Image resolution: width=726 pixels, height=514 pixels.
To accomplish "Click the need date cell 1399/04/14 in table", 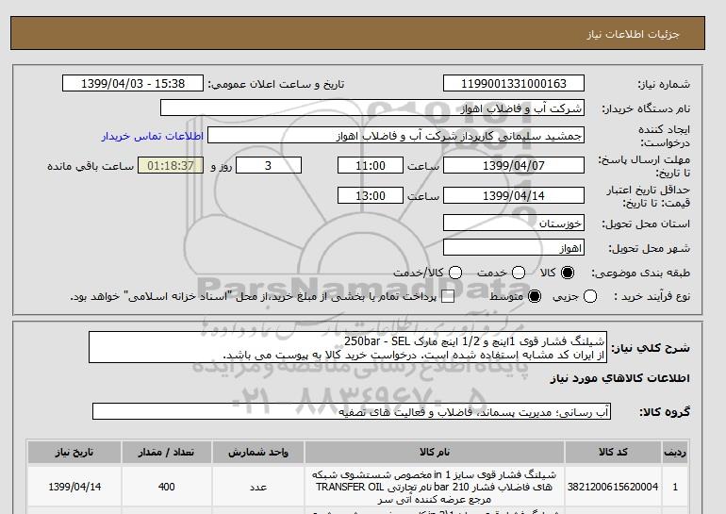I will pyautogui.click(x=74, y=488).
